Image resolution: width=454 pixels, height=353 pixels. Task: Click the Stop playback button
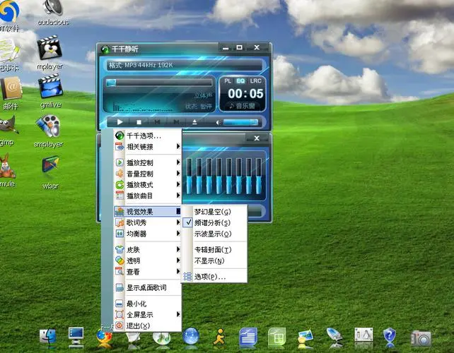139,122
